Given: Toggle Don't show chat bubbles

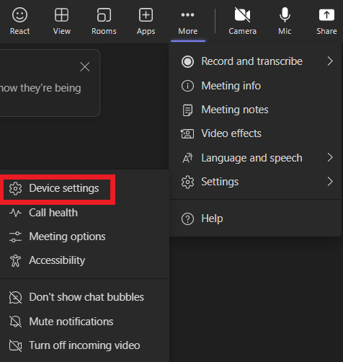Looking at the screenshot, I should [x=84, y=297].
